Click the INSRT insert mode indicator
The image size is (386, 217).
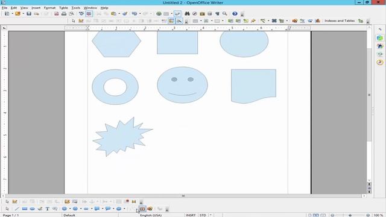pyautogui.click(x=191, y=215)
